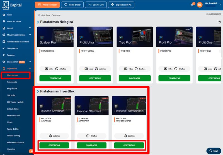Click CONTRATAR for Profit Pro

(x=174, y=78)
